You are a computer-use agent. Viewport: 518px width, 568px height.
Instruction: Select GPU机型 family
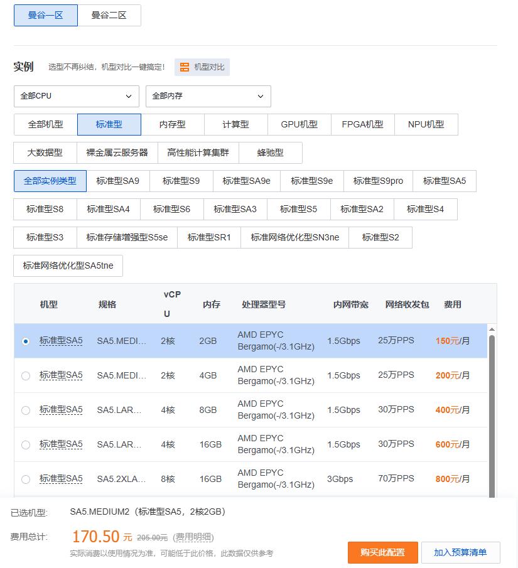pos(299,124)
